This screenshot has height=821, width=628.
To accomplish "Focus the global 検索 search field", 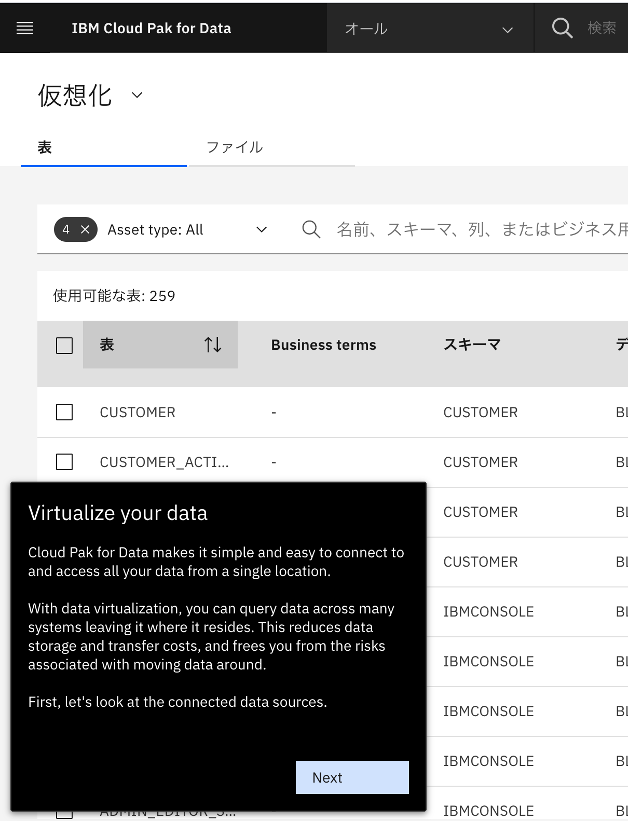I will 602,28.
